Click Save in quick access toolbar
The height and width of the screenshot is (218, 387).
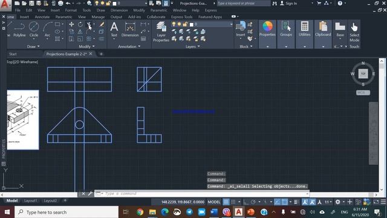(31, 3)
